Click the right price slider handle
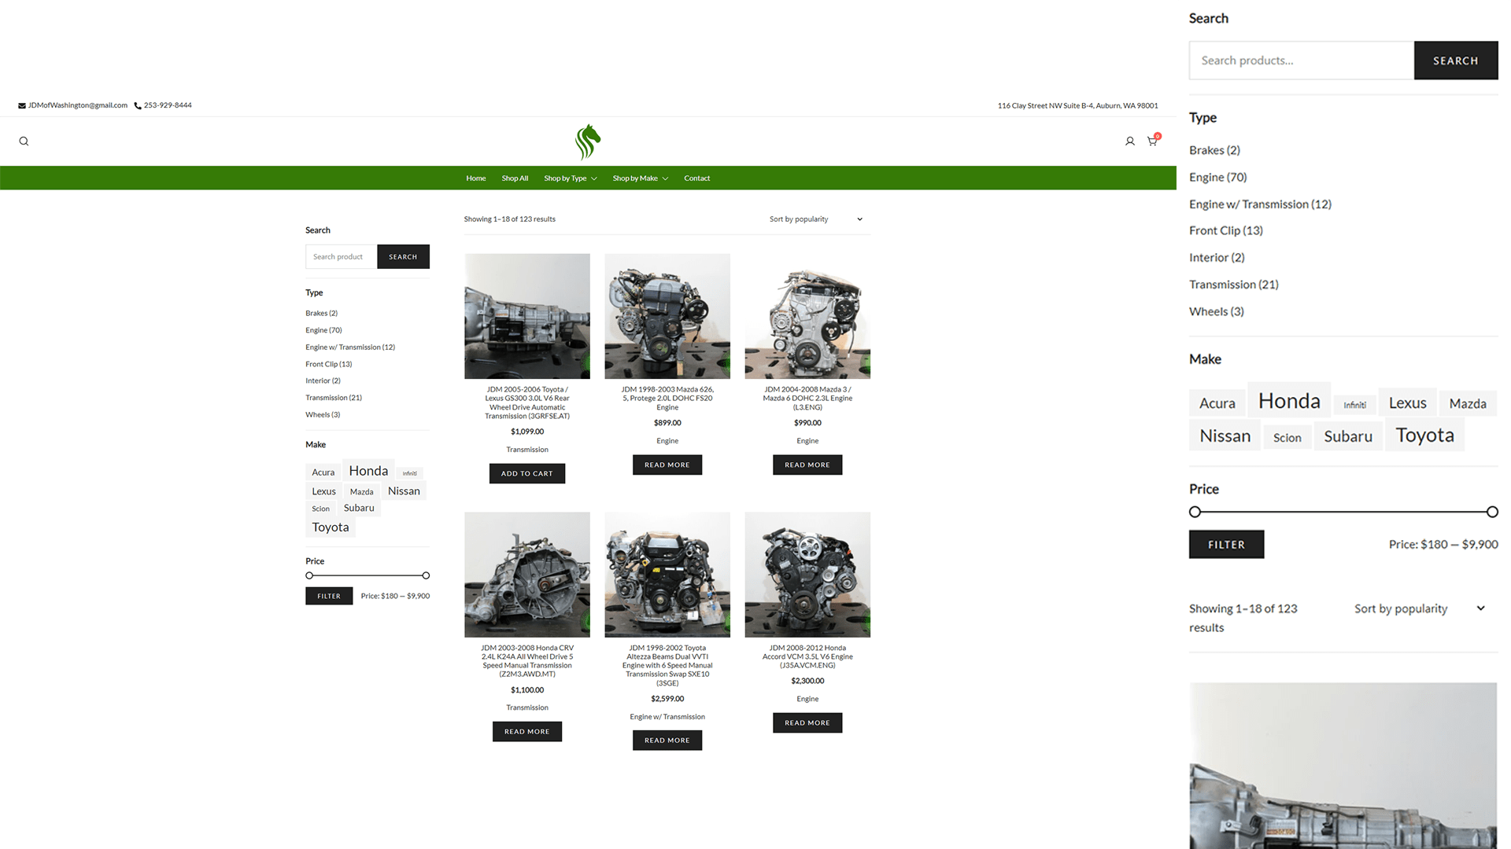1511x849 pixels. click(426, 575)
